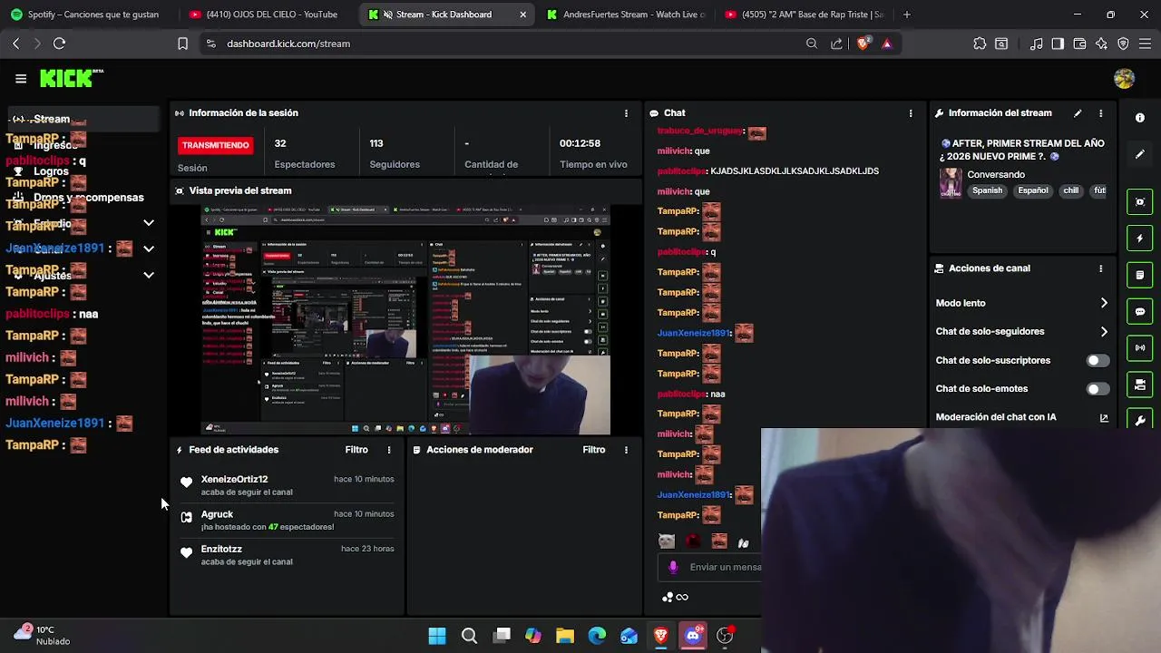1161x653 pixels.
Task: Select Stream in the left sidebar
Action: tap(82, 119)
